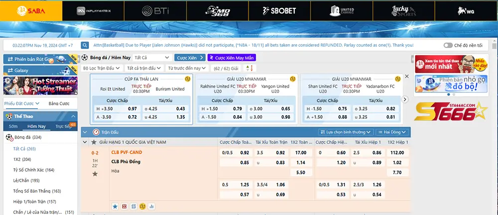Open the blue list icon below match
This screenshot has width=498, height=215.
[x=133, y=207]
